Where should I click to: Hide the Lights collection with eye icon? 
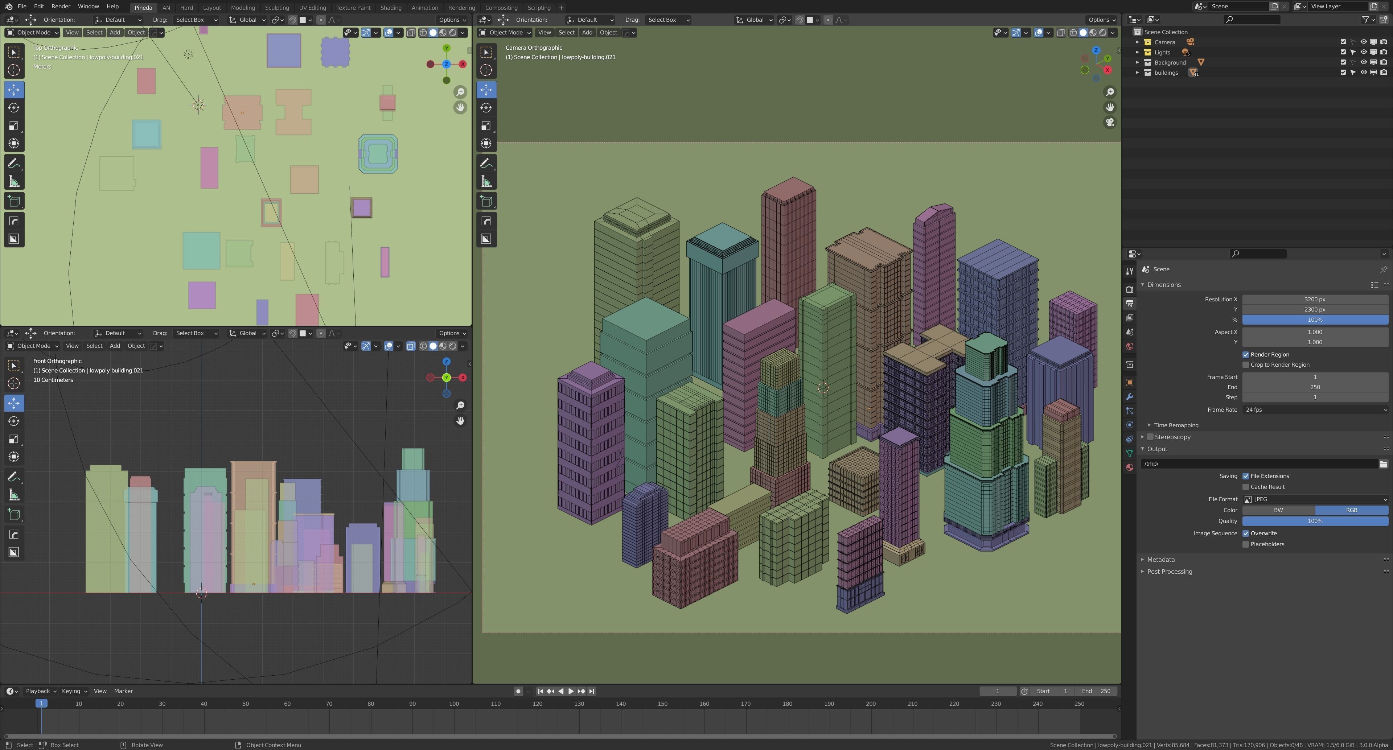point(1363,53)
